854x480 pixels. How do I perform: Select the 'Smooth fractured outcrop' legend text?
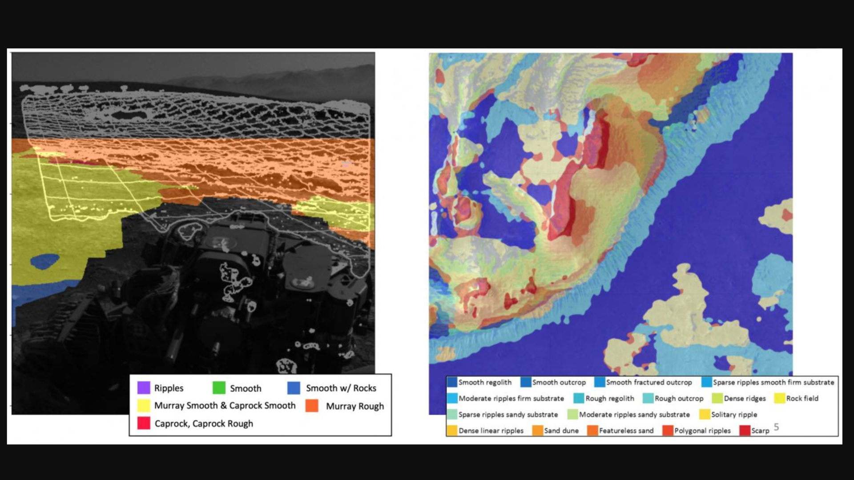(x=649, y=382)
